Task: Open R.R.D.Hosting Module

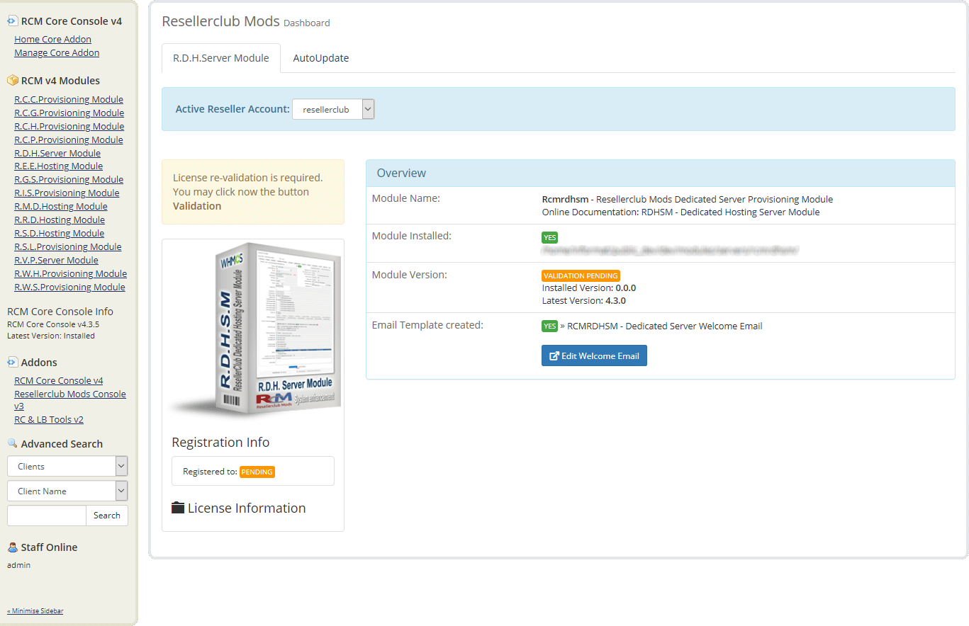Action: click(x=59, y=220)
